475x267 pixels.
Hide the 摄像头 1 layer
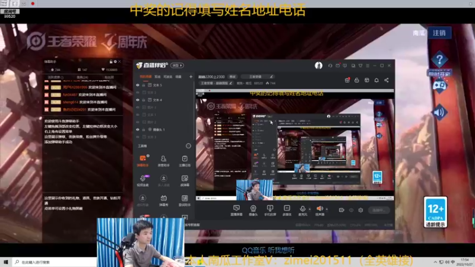point(138,129)
